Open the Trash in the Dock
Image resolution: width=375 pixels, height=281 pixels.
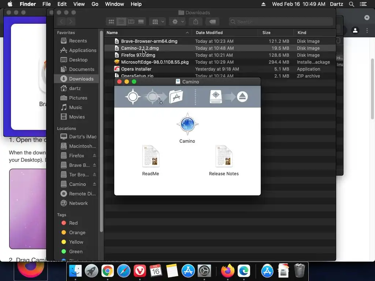[300, 270]
